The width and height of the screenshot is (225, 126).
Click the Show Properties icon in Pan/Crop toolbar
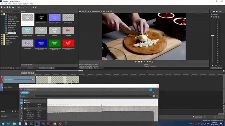click(21, 100)
